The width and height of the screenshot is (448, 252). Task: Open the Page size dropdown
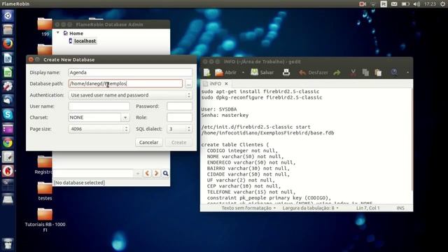point(99,129)
